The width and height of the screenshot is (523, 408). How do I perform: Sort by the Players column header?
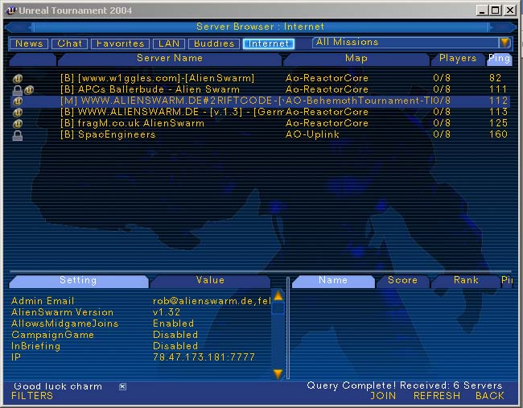point(458,59)
